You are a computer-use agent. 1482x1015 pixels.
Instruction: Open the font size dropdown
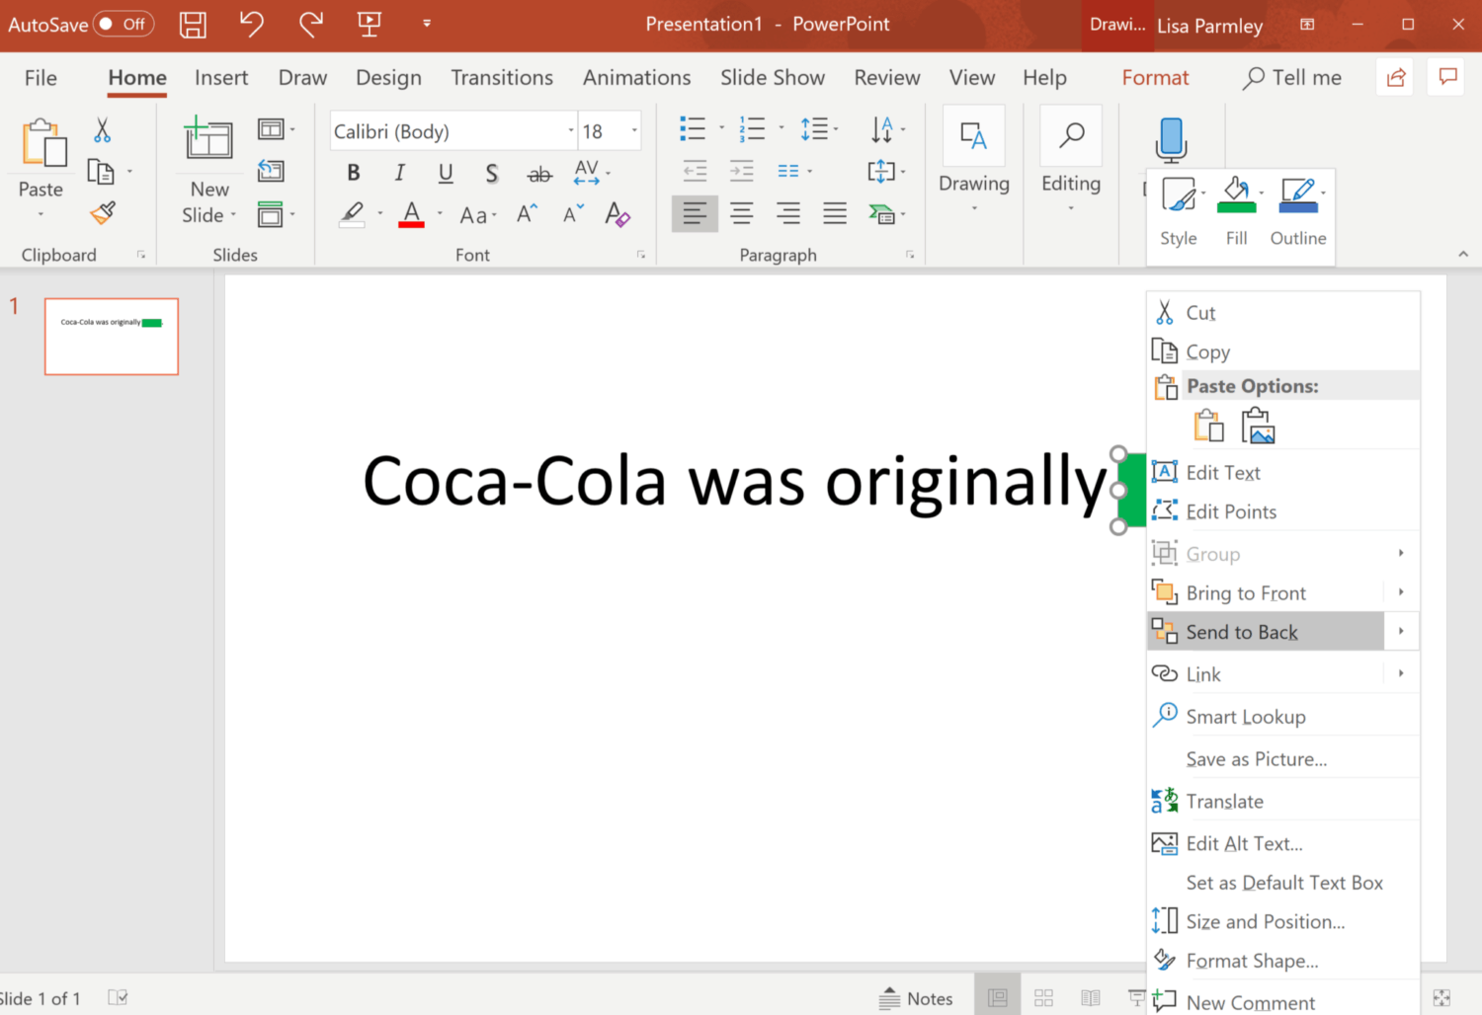[x=634, y=131]
